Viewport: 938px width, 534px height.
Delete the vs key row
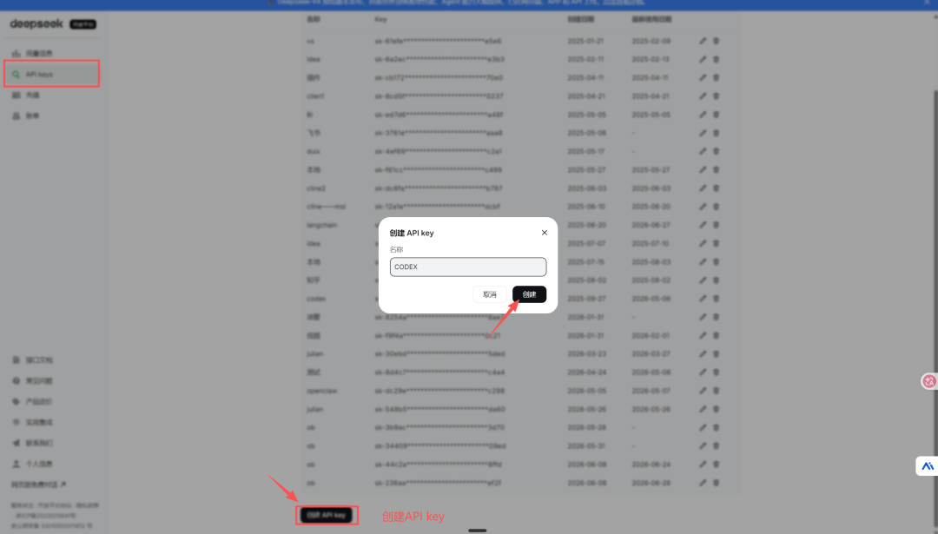click(x=716, y=41)
